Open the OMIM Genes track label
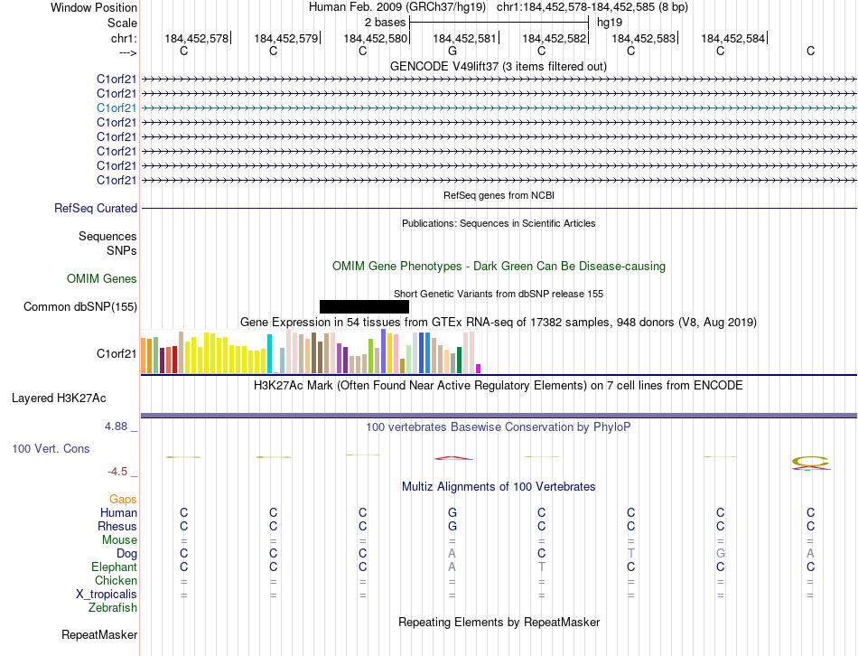The image size is (858, 656). (102, 278)
